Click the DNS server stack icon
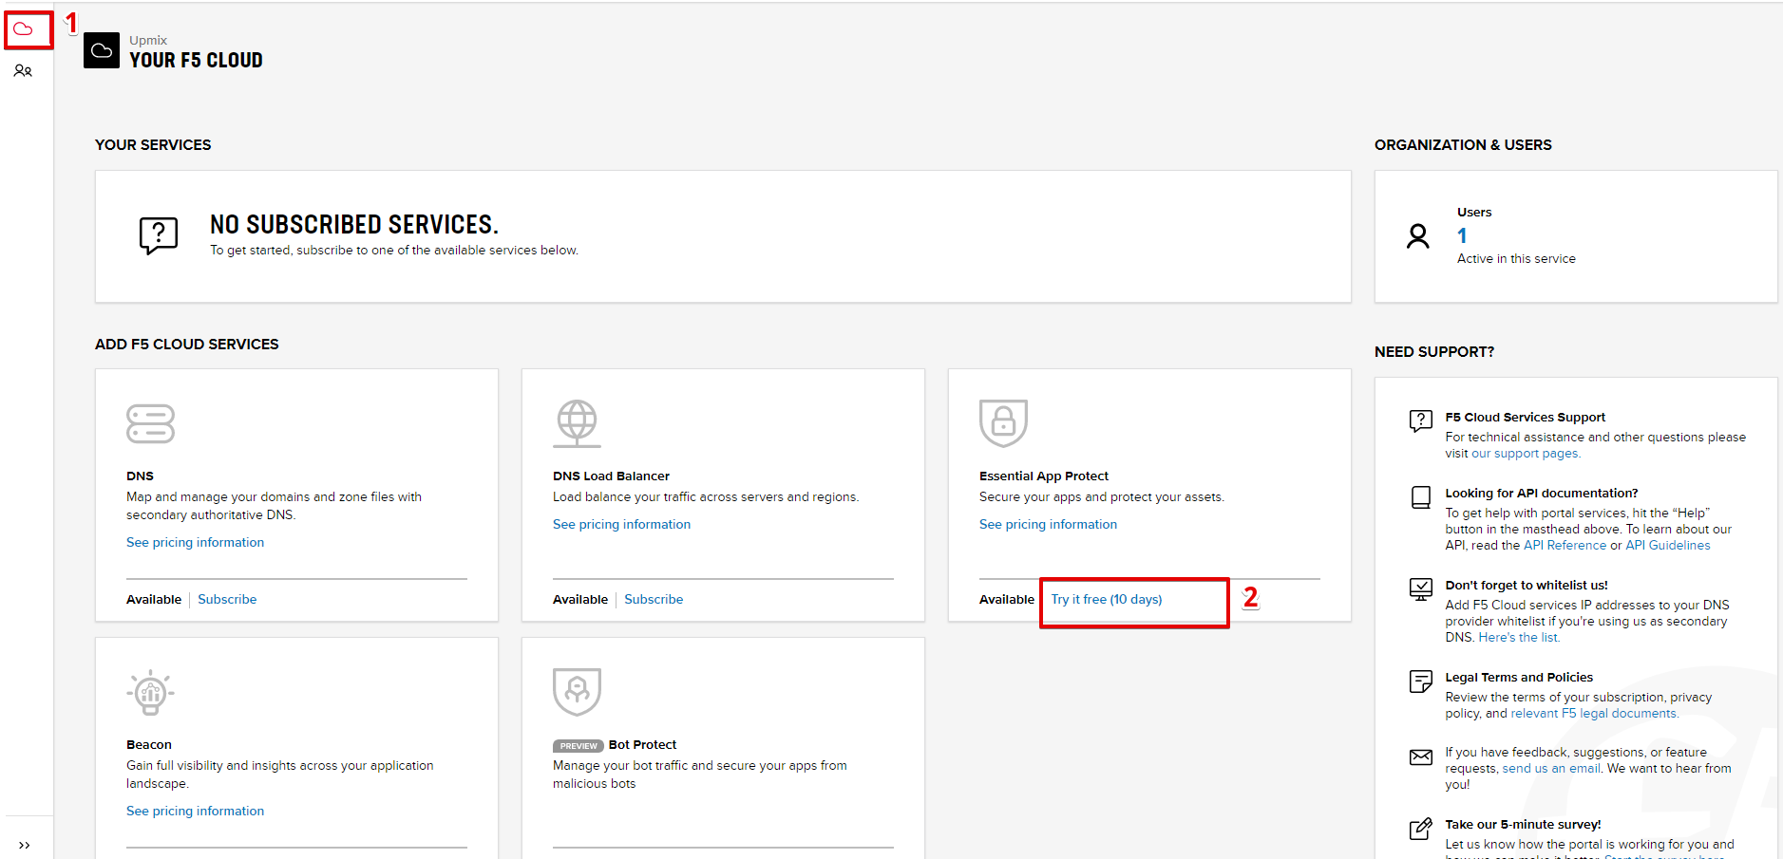 (x=150, y=423)
